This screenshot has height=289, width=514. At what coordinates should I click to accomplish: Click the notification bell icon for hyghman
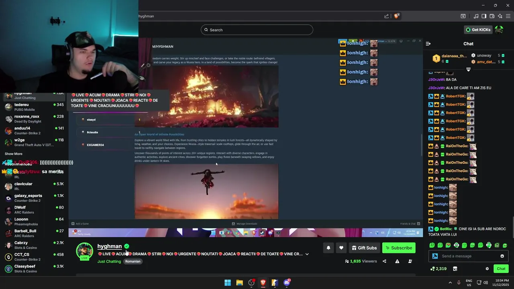click(x=328, y=248)
